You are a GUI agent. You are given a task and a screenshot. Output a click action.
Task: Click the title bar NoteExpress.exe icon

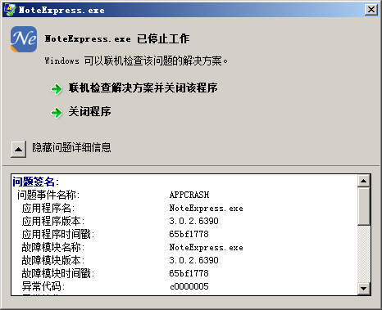[10, 10]
